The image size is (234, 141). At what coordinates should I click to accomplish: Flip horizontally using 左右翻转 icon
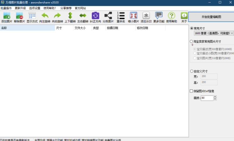click(x=83, y=17)
